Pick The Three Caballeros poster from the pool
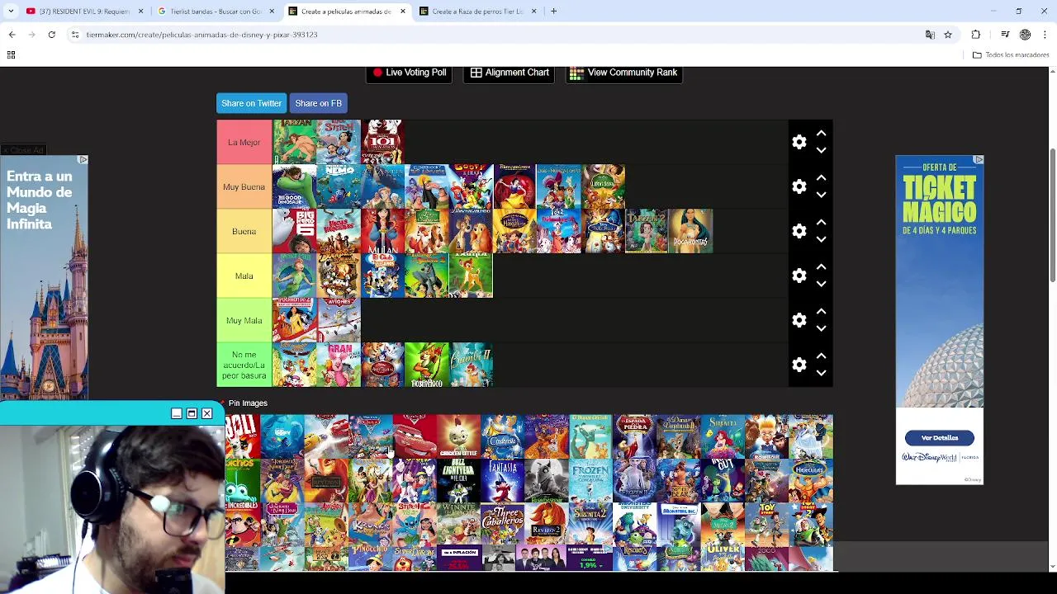This screenshot has width=1057, height=594. (x=503, y=525)
